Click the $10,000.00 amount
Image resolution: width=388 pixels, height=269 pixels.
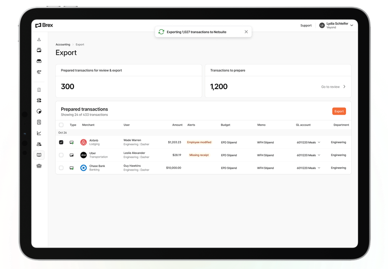pyautogui.click(x=173, y=168)
